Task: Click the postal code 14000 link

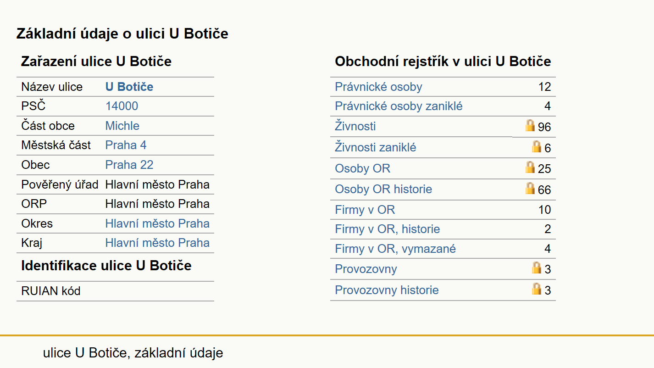Action: 122,106
